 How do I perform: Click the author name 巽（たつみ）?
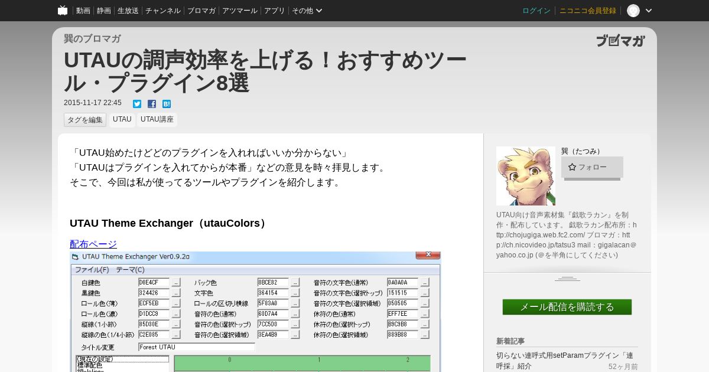(582, 151)
